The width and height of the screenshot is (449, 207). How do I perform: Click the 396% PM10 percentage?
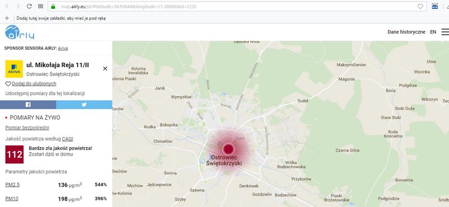[101, 199]
